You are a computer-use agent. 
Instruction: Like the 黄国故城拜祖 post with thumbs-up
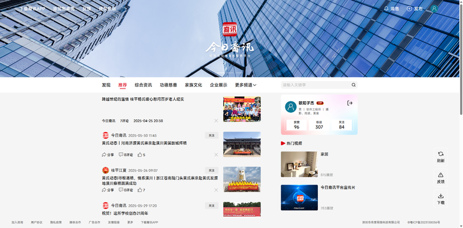click(140, 155)
